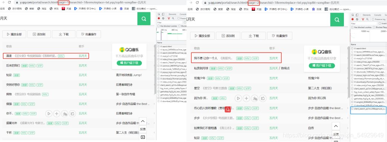The width and height of the screenshot is (387, 142).
Task: Click share icon on 你不.. row
Action: tap(72, 114)
